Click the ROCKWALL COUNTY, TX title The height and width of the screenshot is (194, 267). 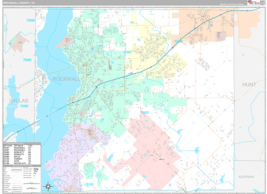pyautogui.click(x=19, y=3)
